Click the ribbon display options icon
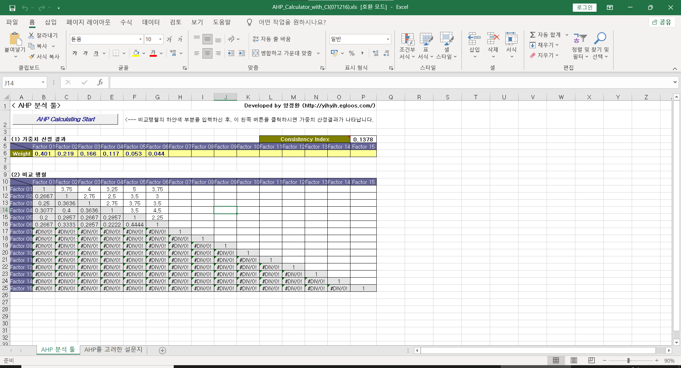The height and width of the screenshot is (368, 681). point(610,7)
